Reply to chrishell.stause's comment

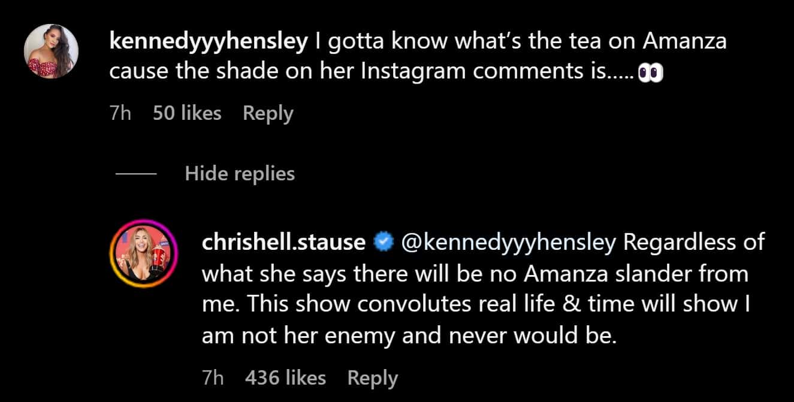point(372,377)
